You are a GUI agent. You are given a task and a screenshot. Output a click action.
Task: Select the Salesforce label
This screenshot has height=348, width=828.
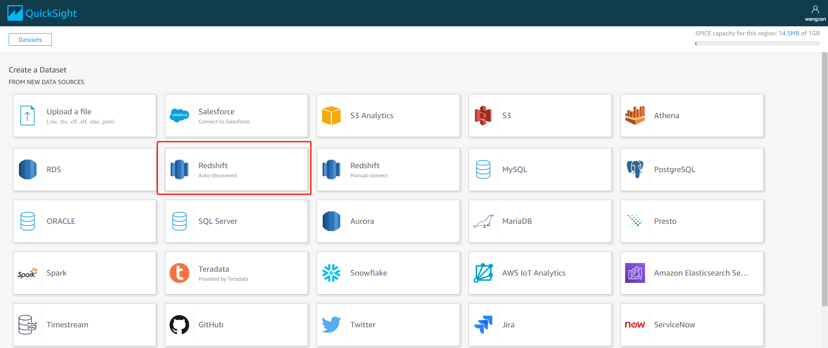217,112
